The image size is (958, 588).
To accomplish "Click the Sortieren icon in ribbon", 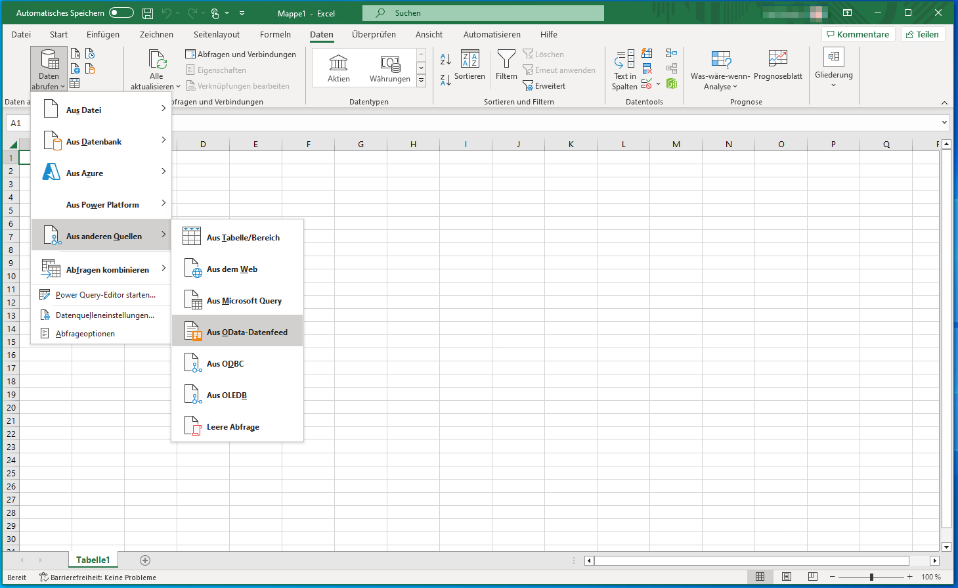I will coord(469,60).
